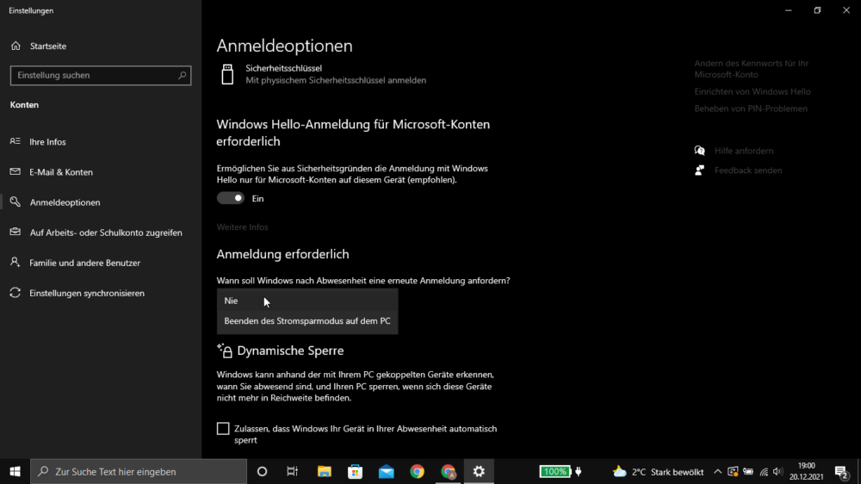Click the key icon beside Anmeldeoptionen
Image resolution: width=861 pixels, height=484 pixels.
tap(15, 202)
